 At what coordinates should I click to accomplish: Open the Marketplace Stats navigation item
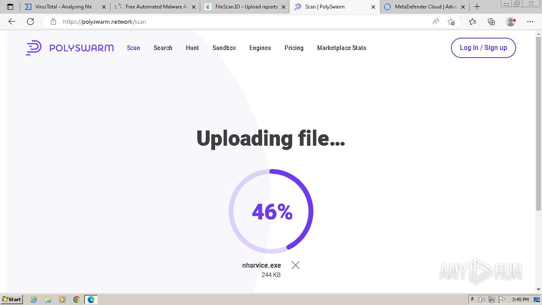[342, 48]
